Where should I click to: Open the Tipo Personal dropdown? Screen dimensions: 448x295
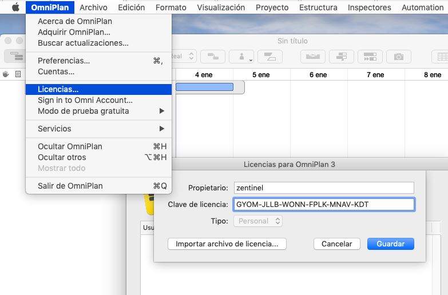click(257, 221)
